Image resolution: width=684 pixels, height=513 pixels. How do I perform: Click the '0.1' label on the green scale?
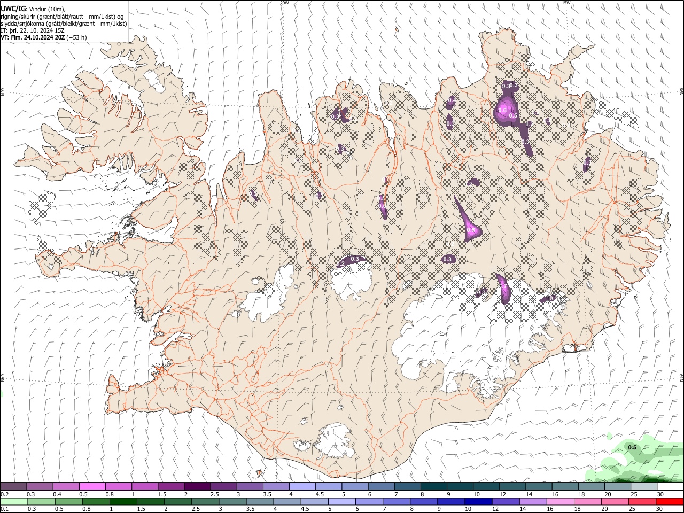coord(4,509)
